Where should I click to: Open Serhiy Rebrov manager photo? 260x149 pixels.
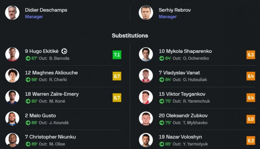146,13
